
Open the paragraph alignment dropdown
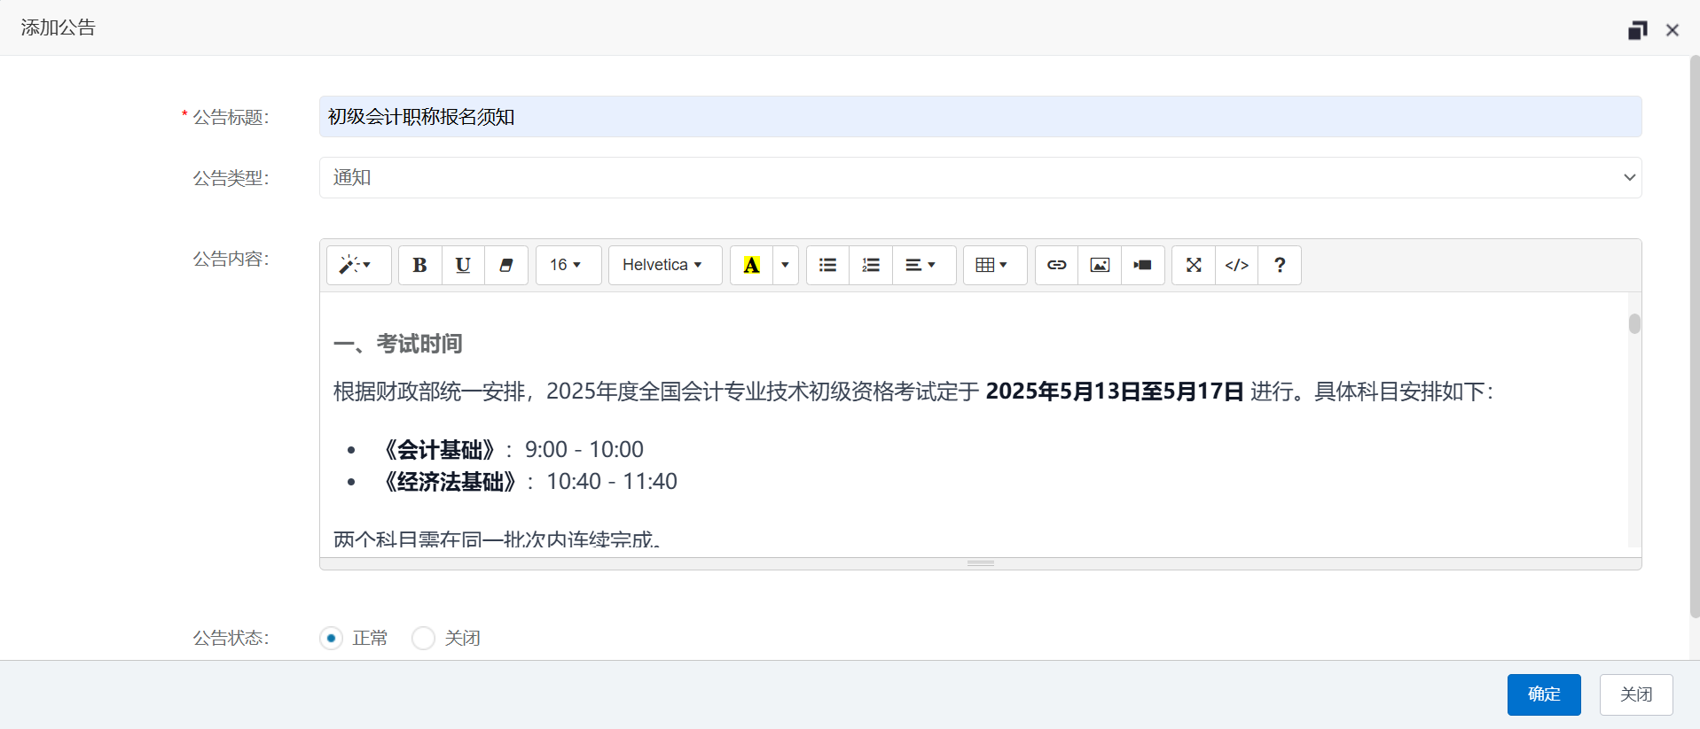tap(924, 265)
